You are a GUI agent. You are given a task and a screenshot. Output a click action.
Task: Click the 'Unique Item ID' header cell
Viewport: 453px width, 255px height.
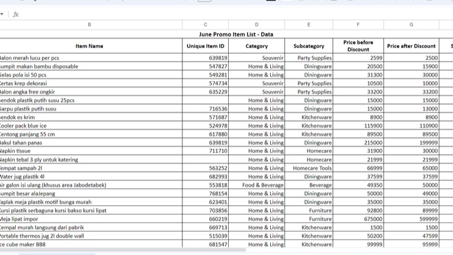pyautogui.click(x=206, y=46)
